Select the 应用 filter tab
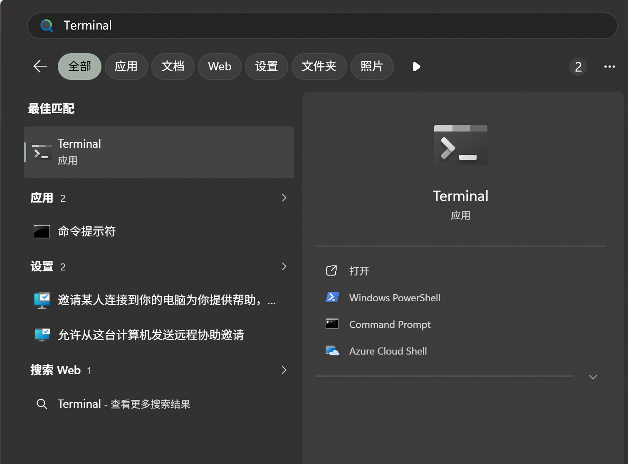Viewport: 628px width, 464px height. click(126, 67)
